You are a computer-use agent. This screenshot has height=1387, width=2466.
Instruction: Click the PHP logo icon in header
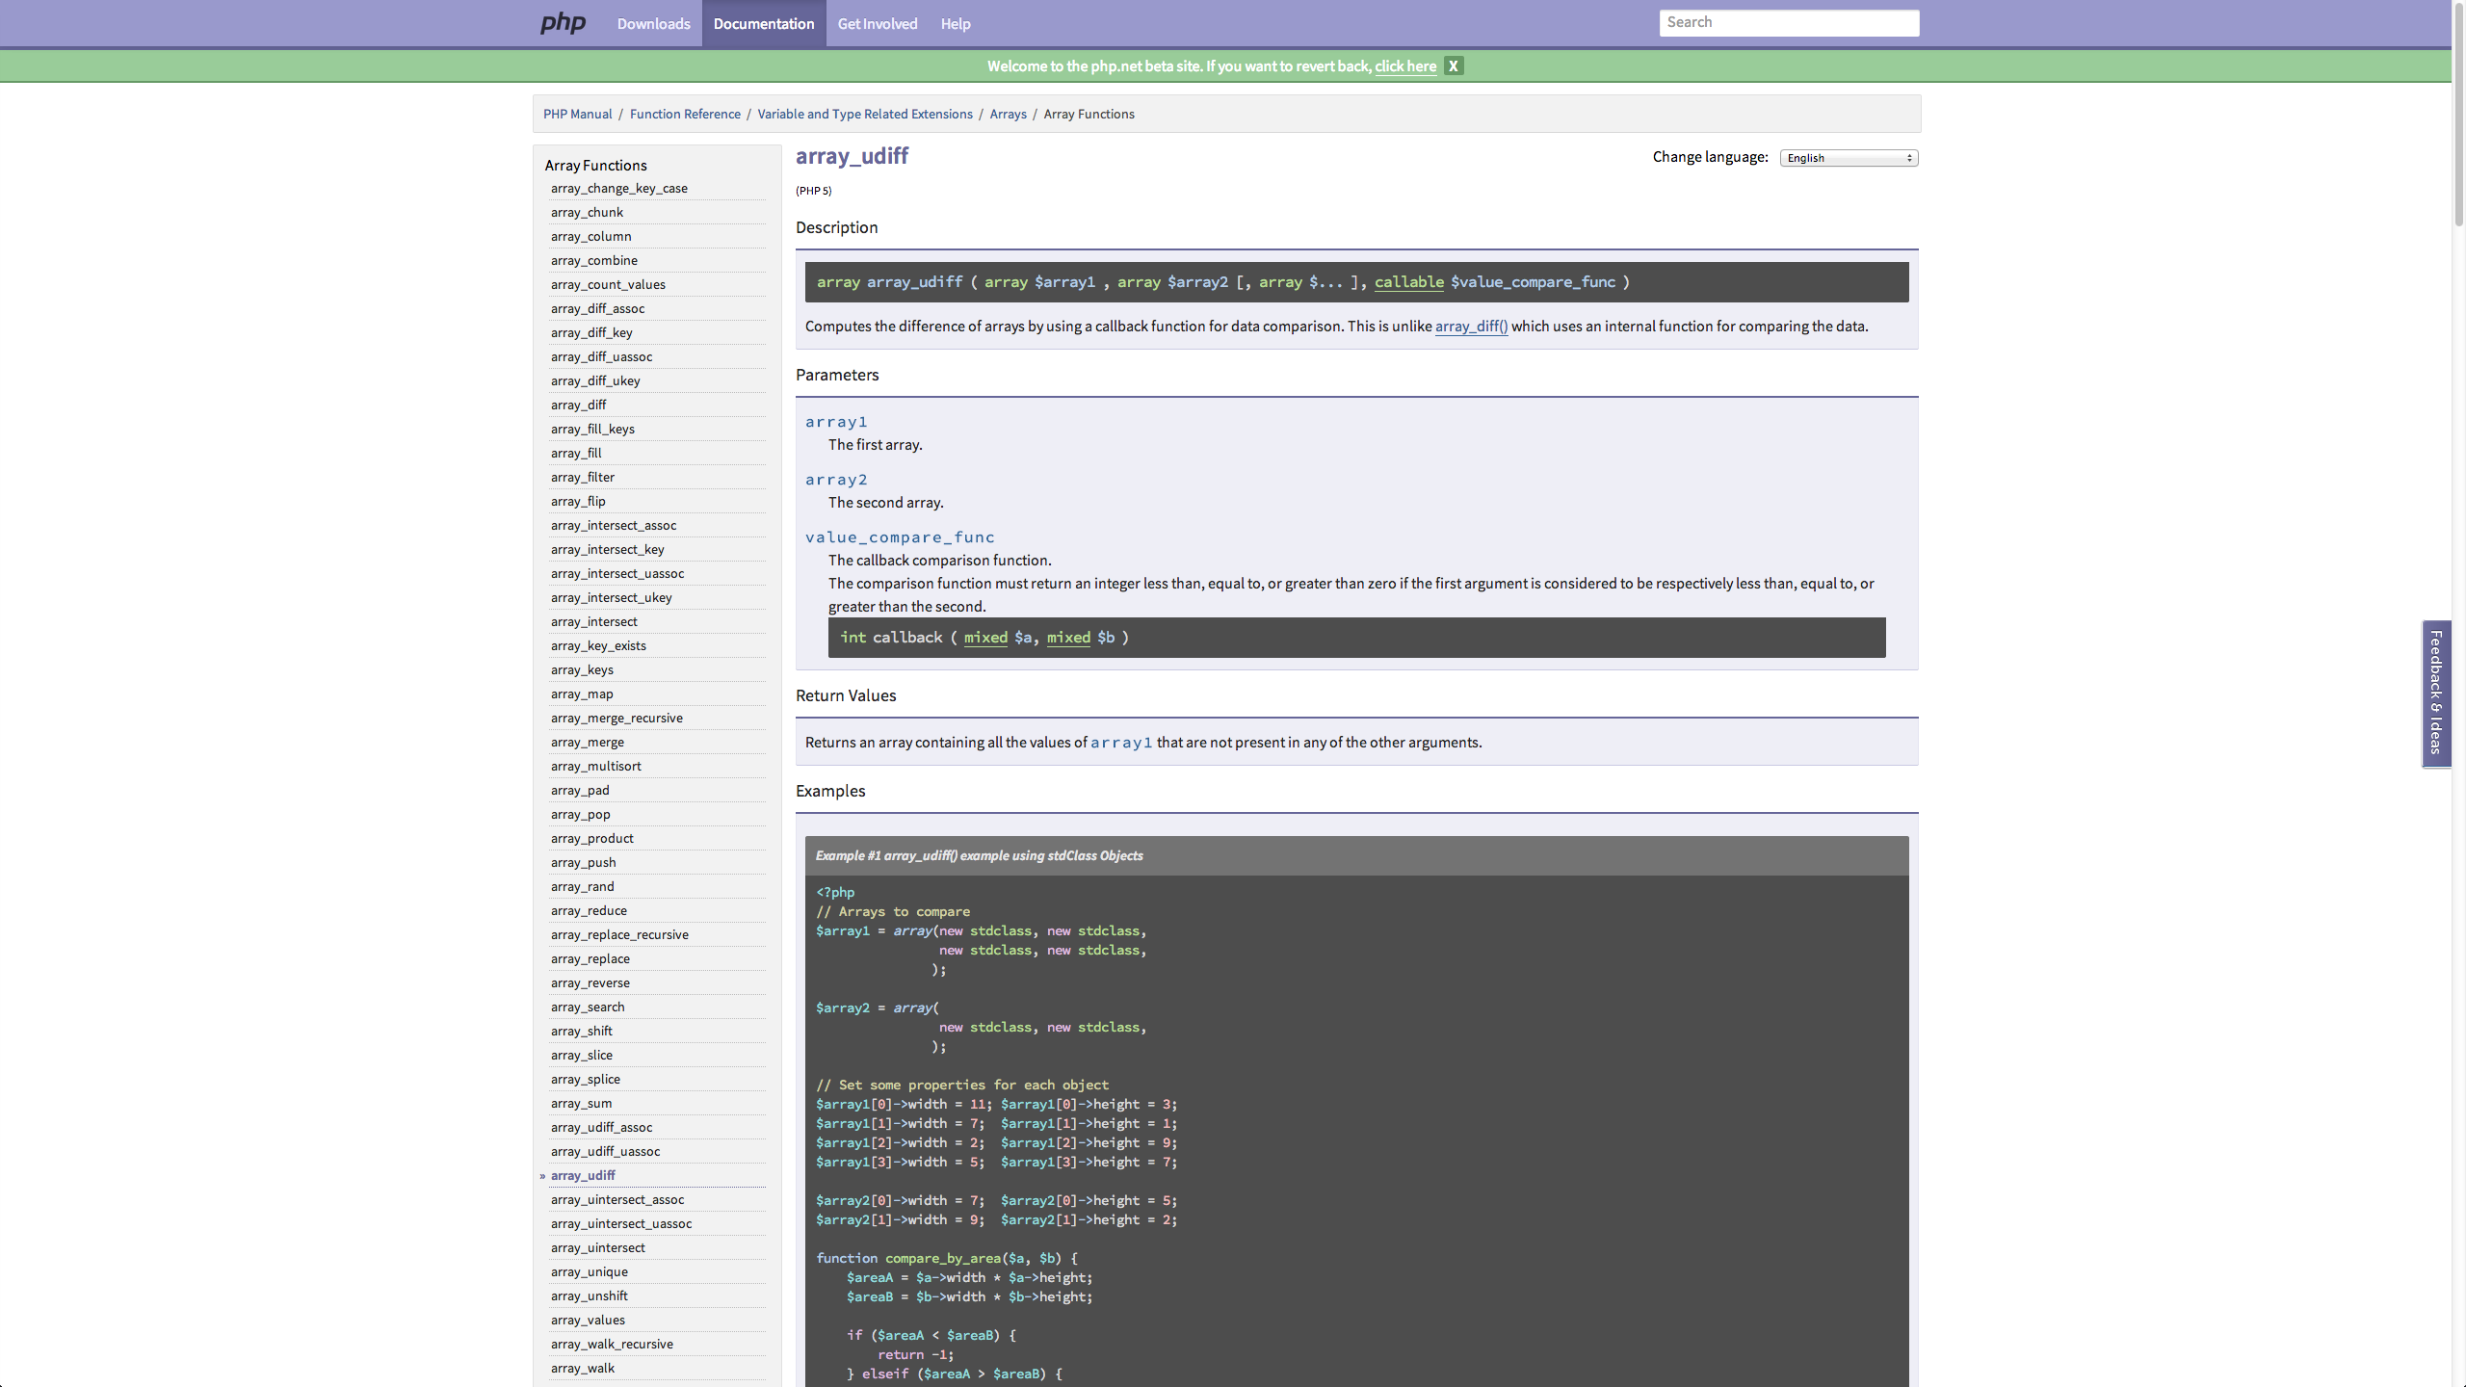click(x=565, y=24)
